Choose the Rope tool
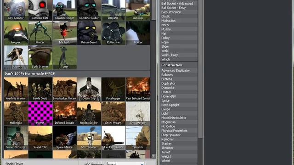The width and height of the screenshot is (294, 165). (x=179, y=42)
